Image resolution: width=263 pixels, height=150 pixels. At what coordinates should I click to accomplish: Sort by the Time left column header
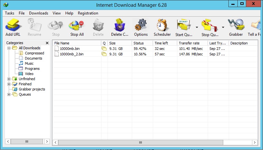tap(165, 43)
